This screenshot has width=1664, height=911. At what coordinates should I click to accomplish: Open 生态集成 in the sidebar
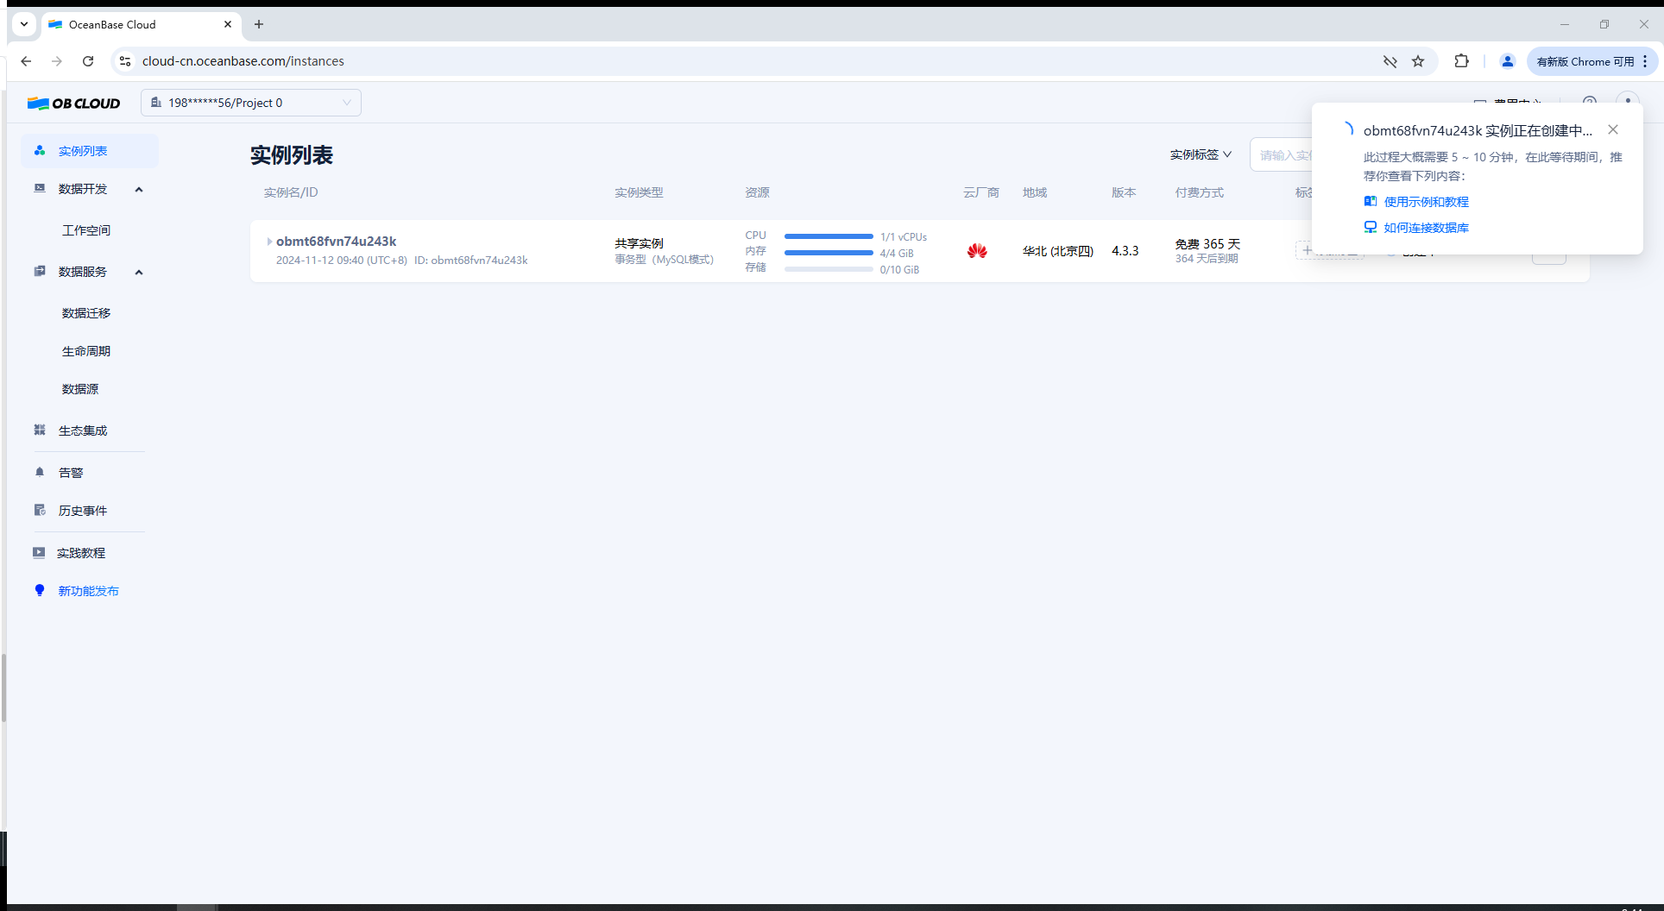point(83,430)
